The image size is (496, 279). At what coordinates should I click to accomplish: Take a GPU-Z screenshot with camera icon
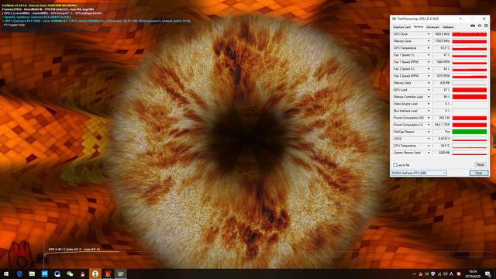(x=473, y=26)
